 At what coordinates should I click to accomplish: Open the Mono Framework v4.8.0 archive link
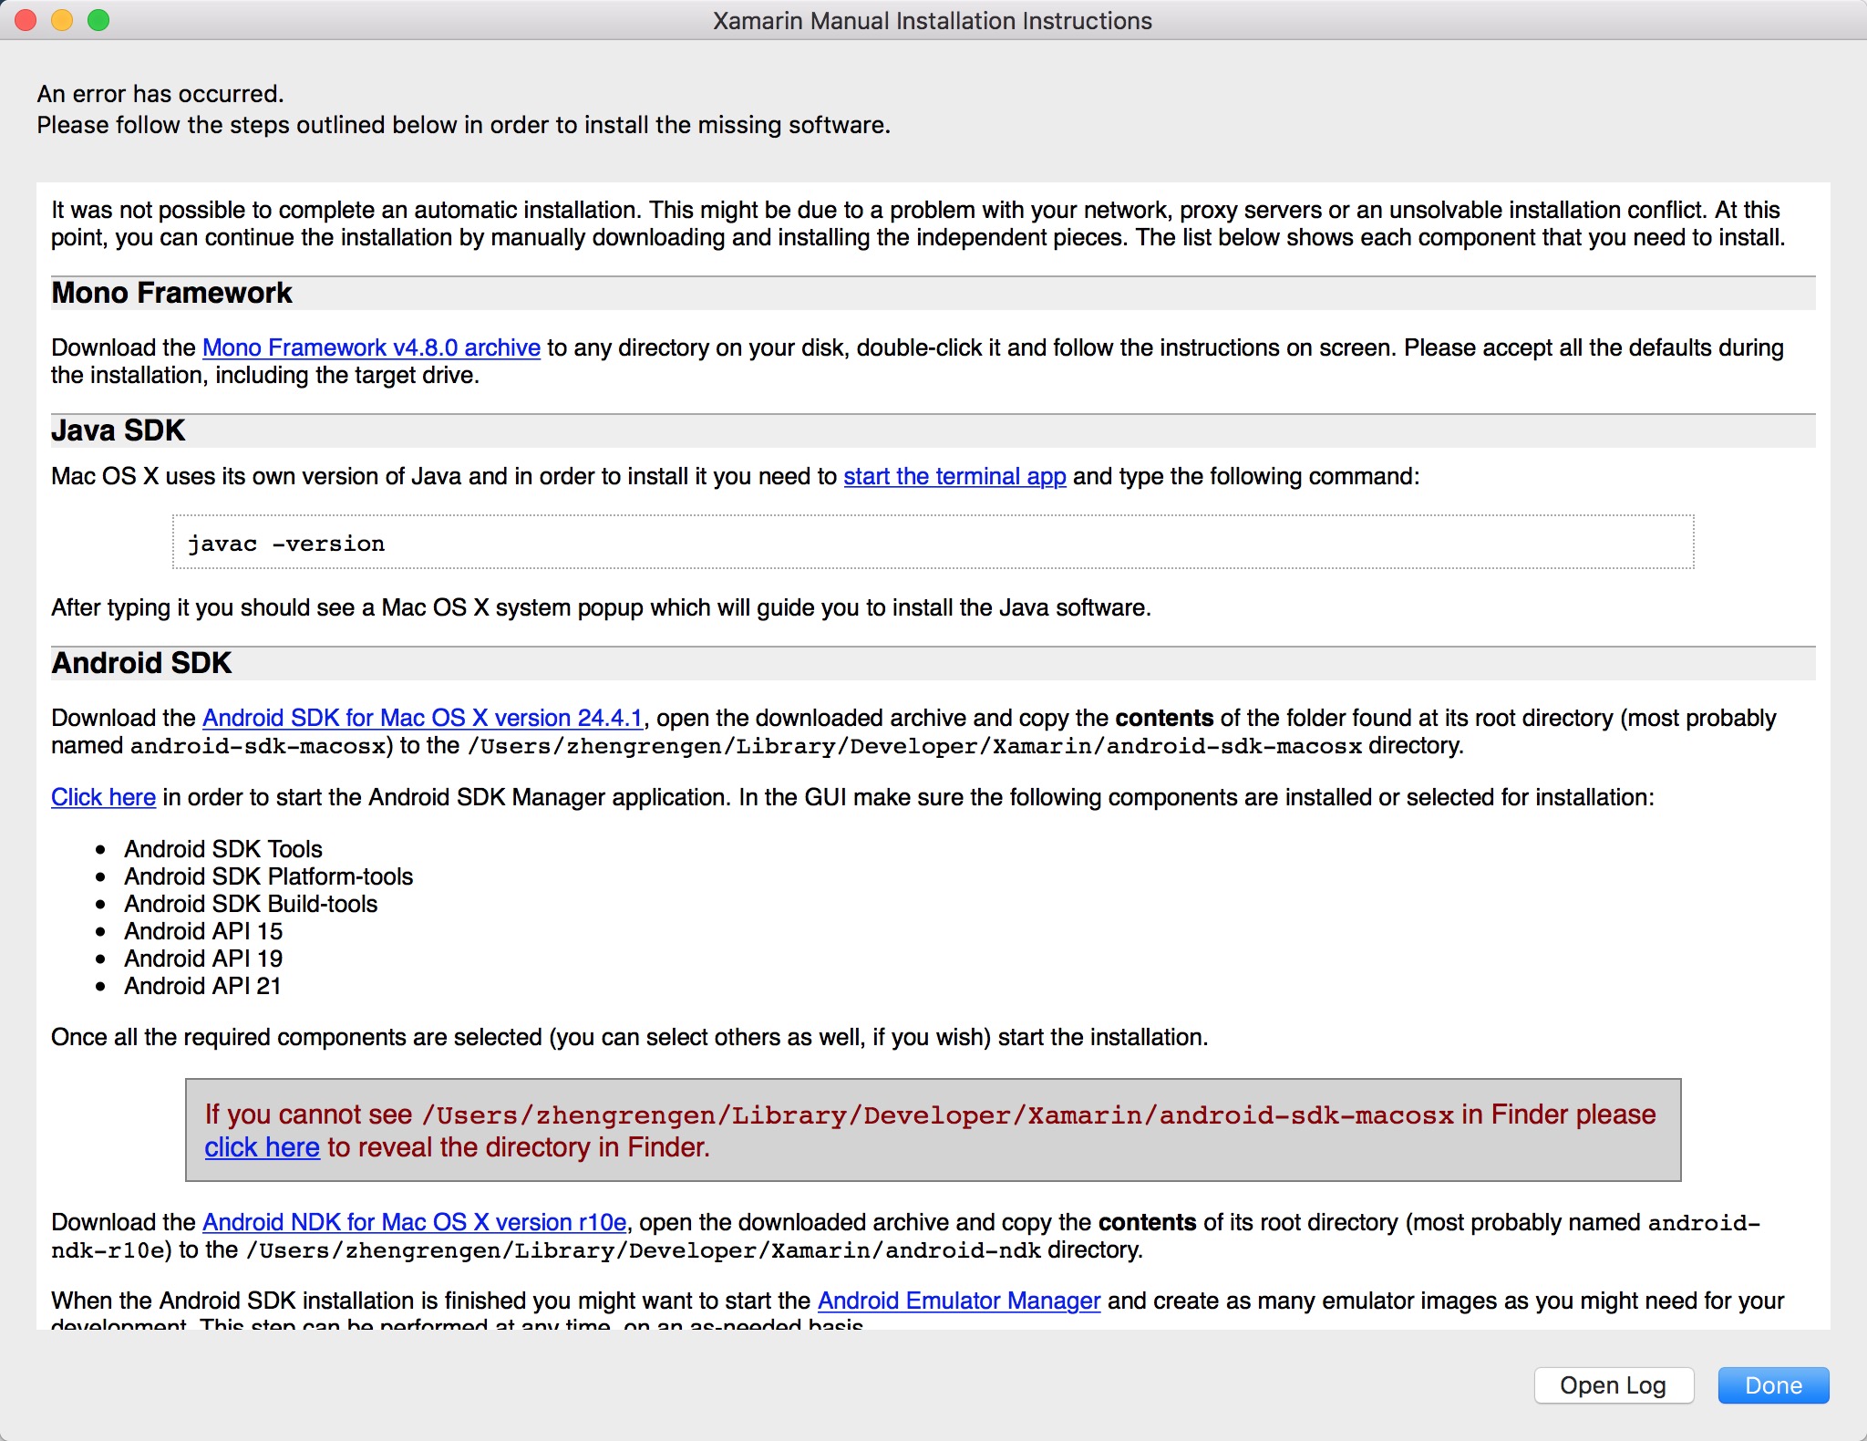(371, 347)
